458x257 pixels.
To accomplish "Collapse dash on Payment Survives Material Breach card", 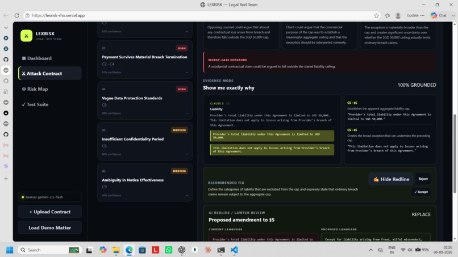I will (186, 73).
